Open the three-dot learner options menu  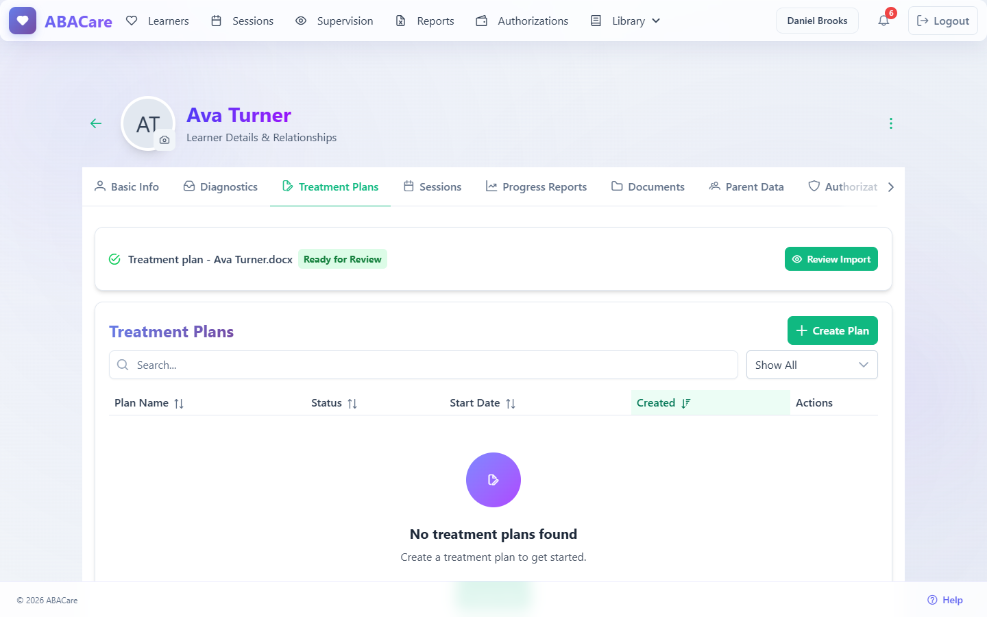[x=890, y=123]
